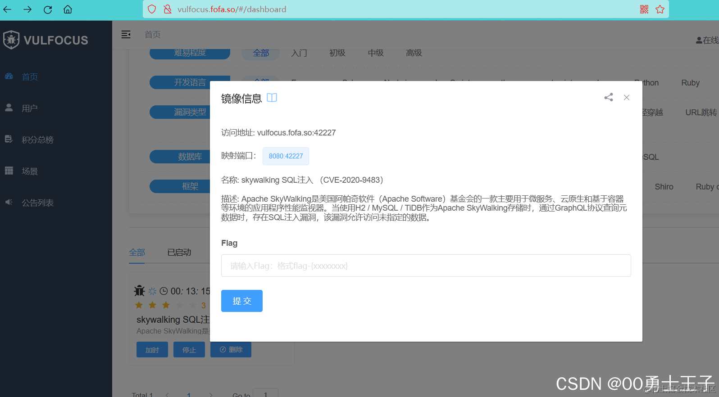Image resolution: width=719 pixels, height=397 pixels.
Task: Go to the next pagination page arrow
Action: click(210, 395)
